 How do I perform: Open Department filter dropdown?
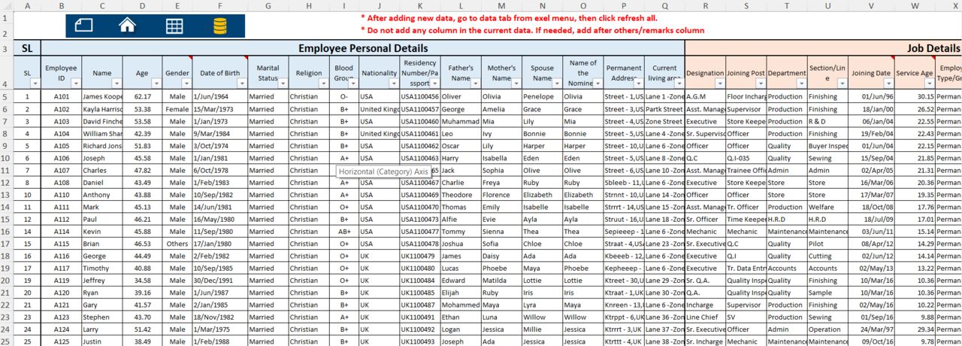[x=800, y=83]
